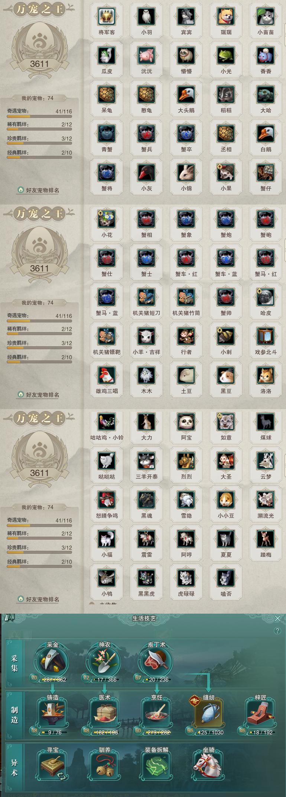Open the 烹饪 cooking skill
Viewport: 286px width, 797px height.
tap(156, 714)
